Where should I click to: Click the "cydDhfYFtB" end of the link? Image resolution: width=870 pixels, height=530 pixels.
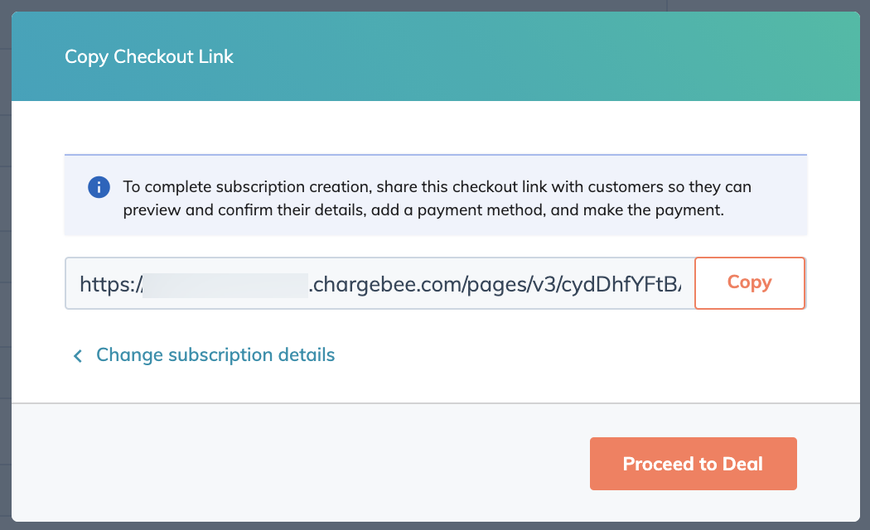620,283
